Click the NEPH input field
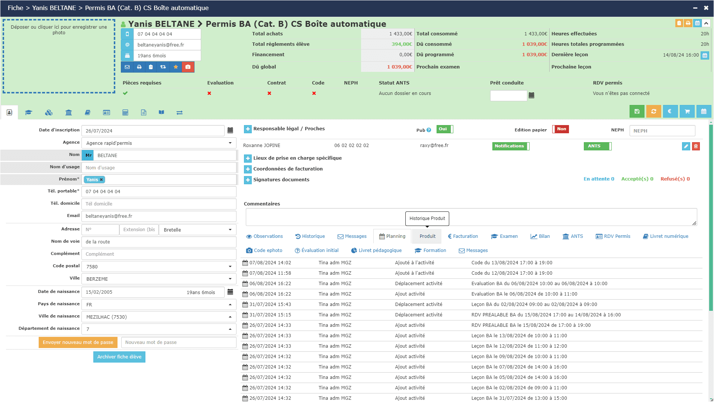The image size is (714, 402). click(x=662, y=131)
